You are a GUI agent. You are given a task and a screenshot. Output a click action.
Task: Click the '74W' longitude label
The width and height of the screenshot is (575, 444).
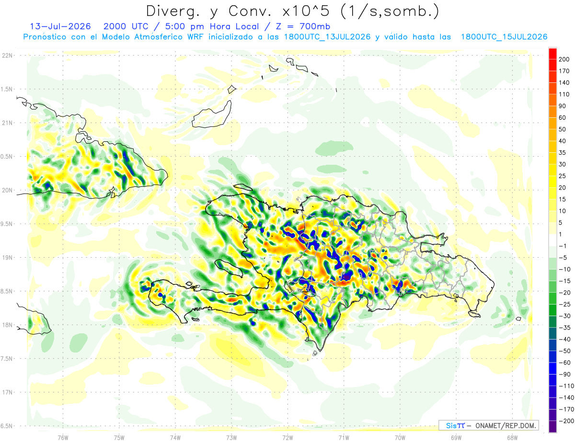[175, 437]
